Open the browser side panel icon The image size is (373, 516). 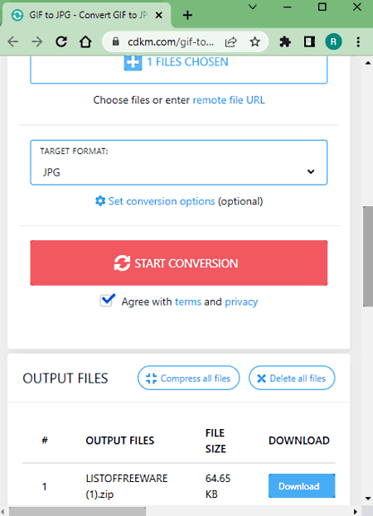(309, 41)
